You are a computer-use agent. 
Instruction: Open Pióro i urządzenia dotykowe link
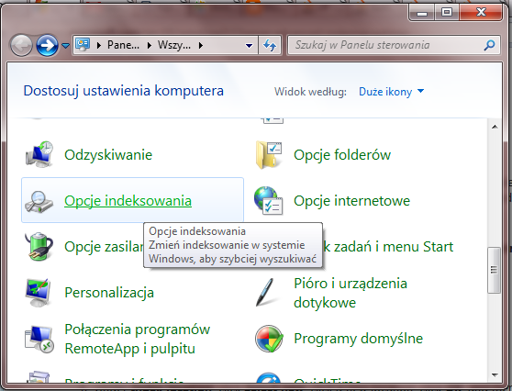pos(351,293)
